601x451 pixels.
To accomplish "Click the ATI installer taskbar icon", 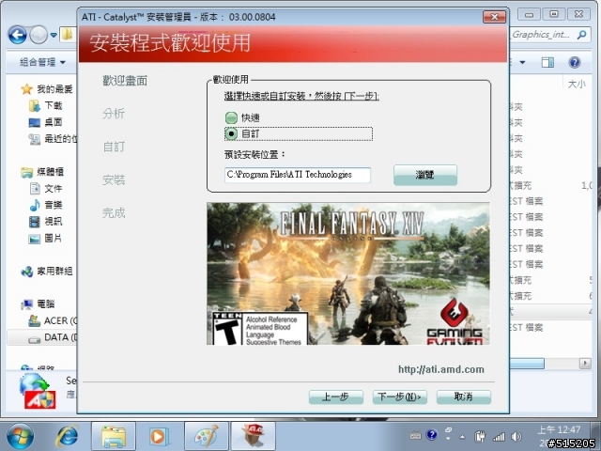I will [253, 436].
